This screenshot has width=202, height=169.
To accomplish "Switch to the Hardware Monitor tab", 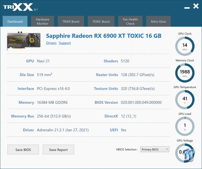I will tap(42, 21).
